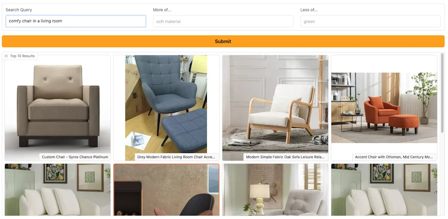The height and width of the screenshot is (219, 448).
Task: Open the black chair by fireplace image
Action: 166,190
